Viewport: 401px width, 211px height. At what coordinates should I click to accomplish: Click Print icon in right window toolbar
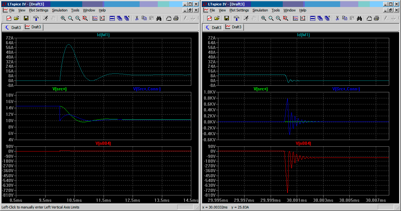coord(376,18)
